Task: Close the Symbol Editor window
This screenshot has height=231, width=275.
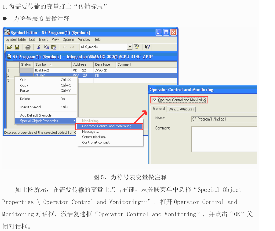Action: click(173, 32)
